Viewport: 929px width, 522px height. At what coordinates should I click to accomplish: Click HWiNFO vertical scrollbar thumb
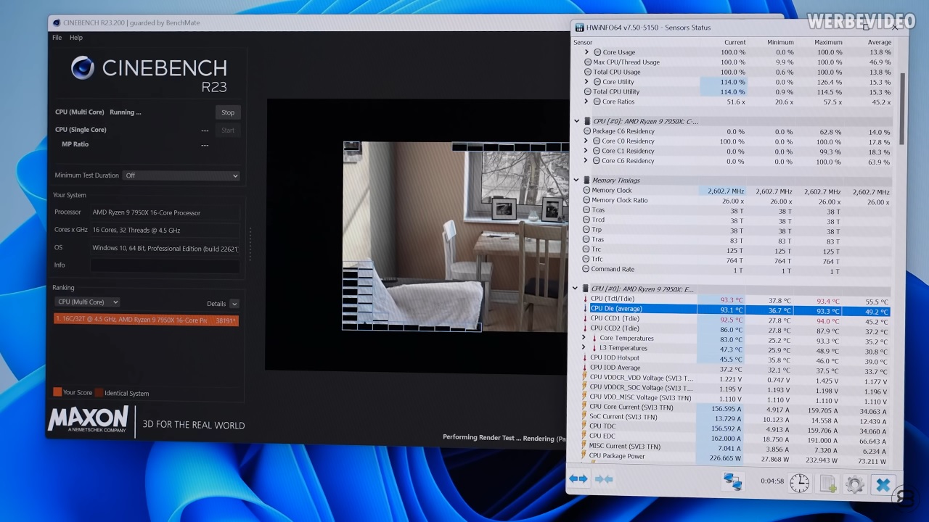(902, 109)
